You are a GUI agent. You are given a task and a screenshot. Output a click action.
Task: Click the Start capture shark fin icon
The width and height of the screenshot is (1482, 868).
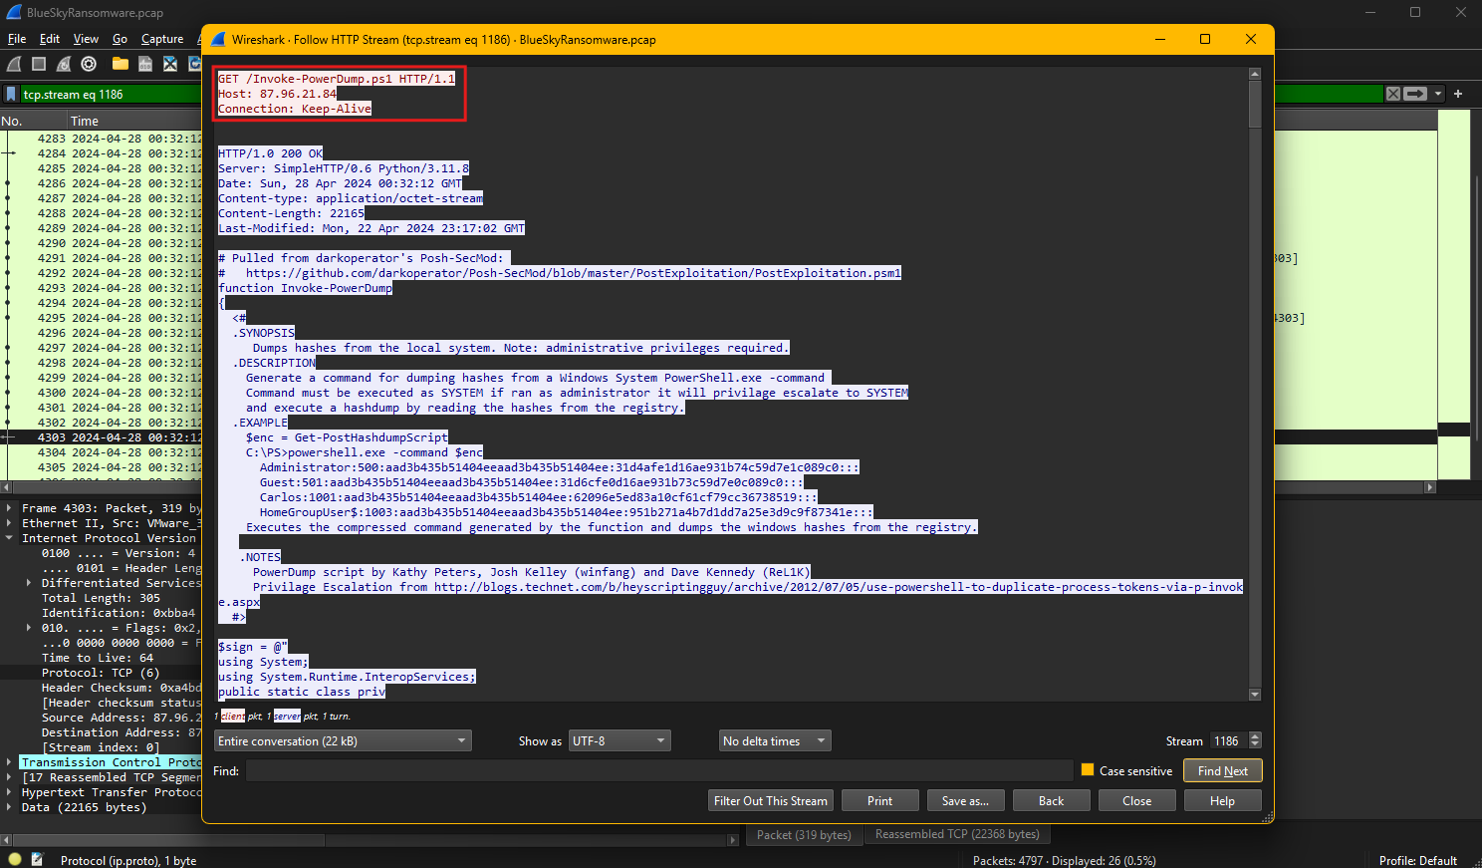14,64
